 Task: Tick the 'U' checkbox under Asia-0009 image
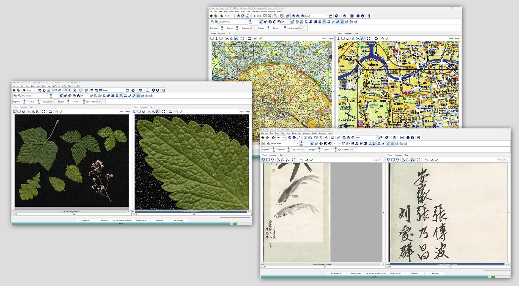point(262,267)
